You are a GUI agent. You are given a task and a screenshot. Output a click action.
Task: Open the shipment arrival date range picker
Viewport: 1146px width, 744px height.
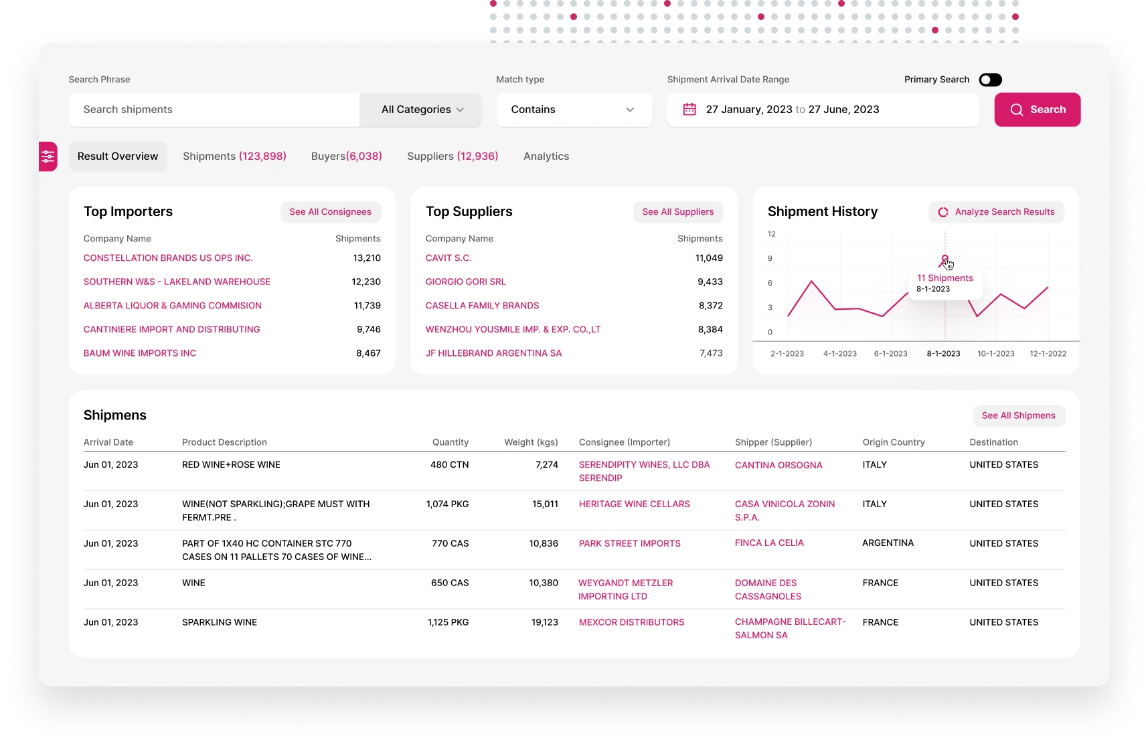[x=823, y=110]
